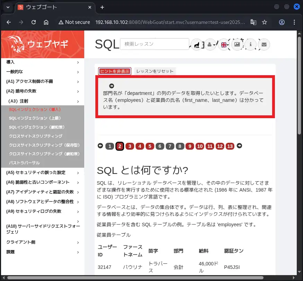This screenshot has height=281, width=303.
Task: Click the info icon in the header
Action: click(x=250, y=44)
